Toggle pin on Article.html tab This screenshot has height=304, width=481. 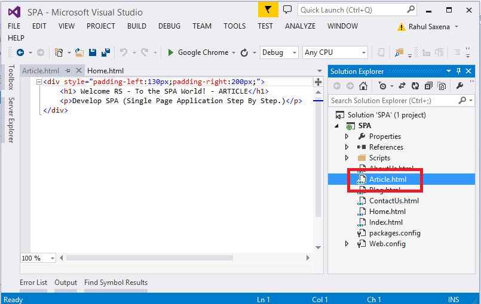[68, 70]
